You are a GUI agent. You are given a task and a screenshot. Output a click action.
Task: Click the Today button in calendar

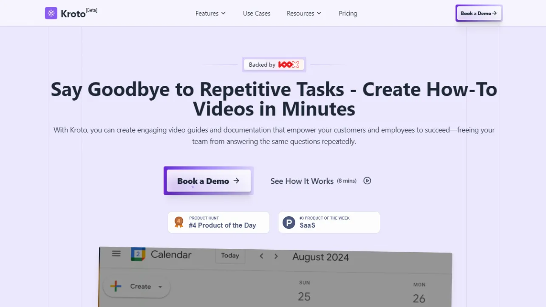click(x=230, y=256)
